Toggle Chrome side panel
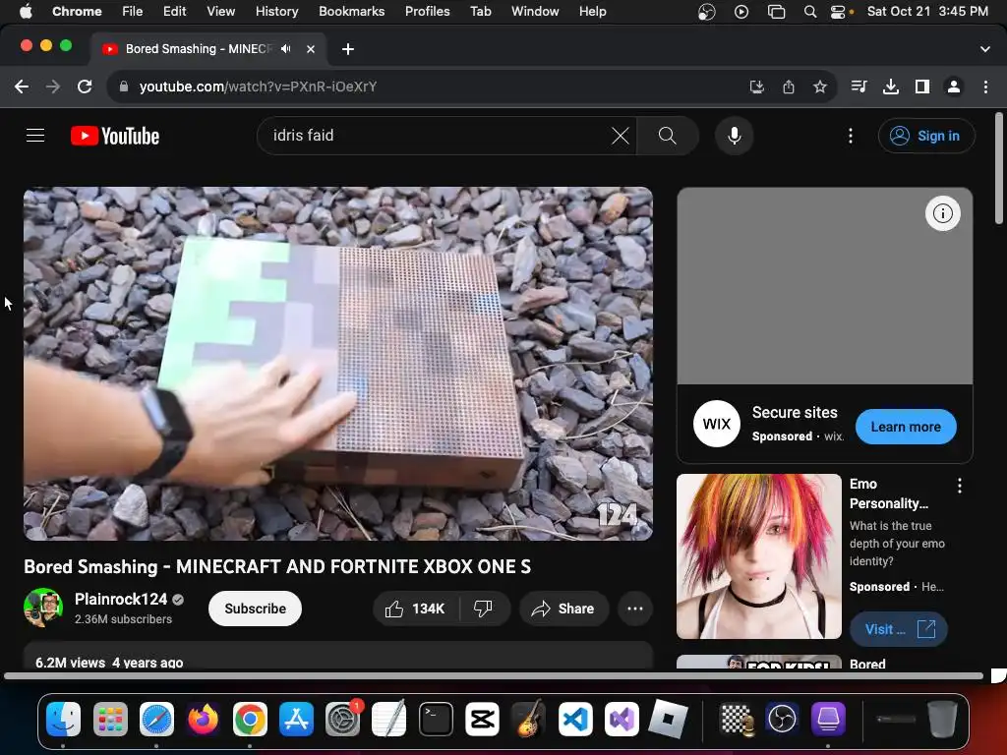 [922, 87]
